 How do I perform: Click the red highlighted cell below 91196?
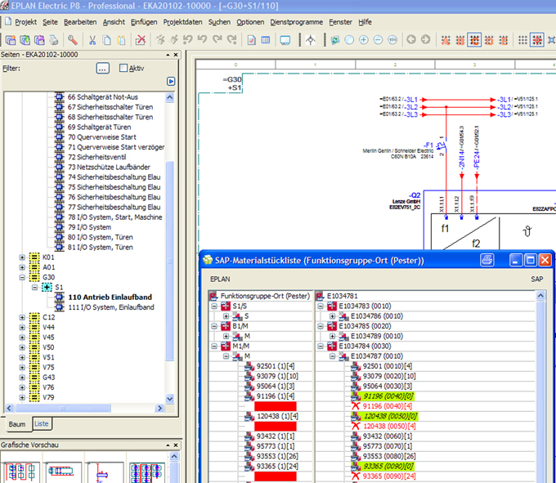point(275,405)
